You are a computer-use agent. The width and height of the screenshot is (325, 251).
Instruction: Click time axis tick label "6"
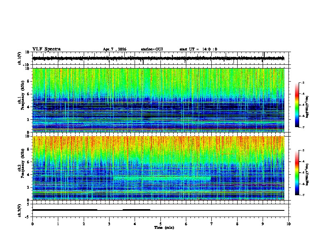(x=186, y=224)
